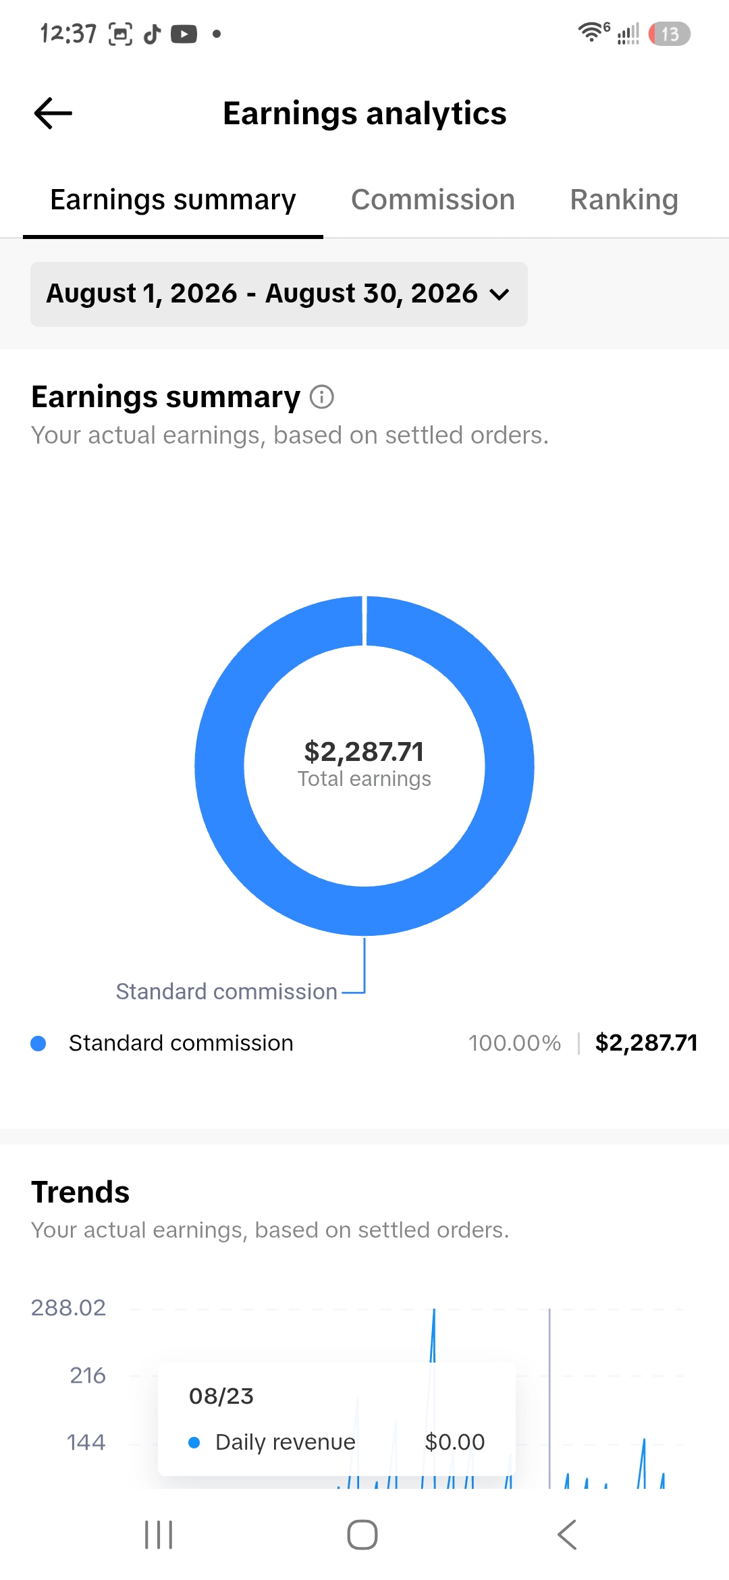Viewport: 729px width, 1580px height.
Task: Tap the Android back navigation chevron
Action: 567,1535
